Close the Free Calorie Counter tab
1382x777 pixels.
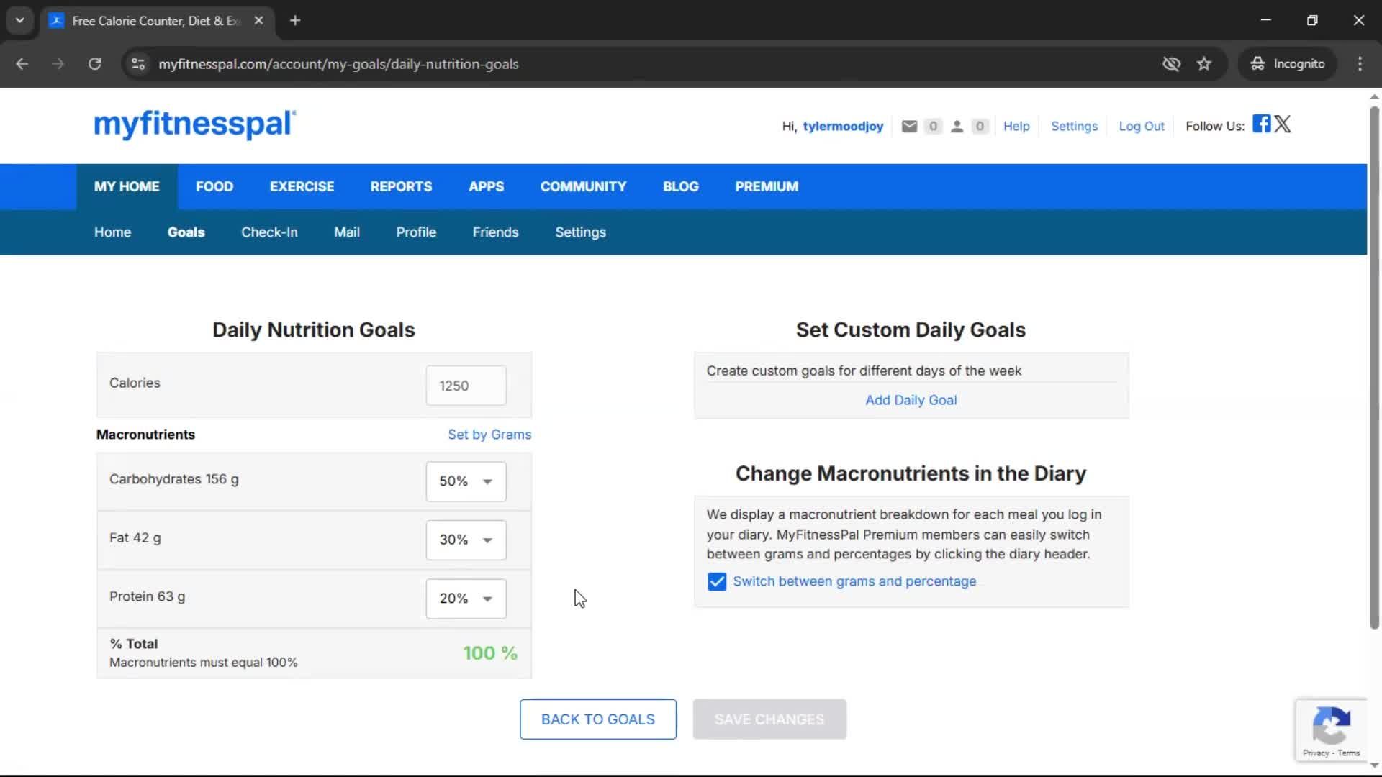point(258,20)
